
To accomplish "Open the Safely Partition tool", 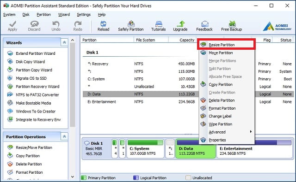I will pos(130,26).
